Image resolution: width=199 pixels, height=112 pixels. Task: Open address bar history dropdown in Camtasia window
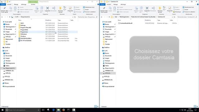click(x=172, y=17)
